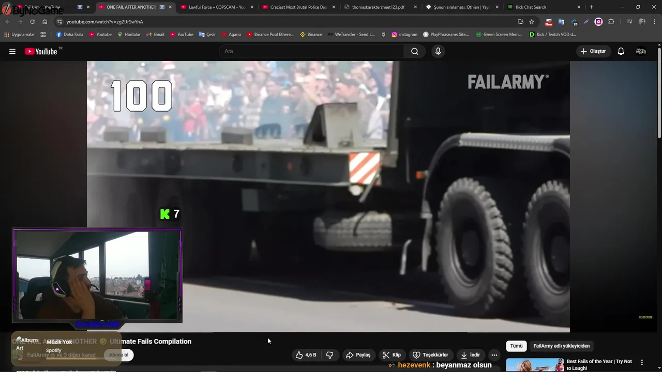Click the purple feather extension icon

[x=586, y=22]
